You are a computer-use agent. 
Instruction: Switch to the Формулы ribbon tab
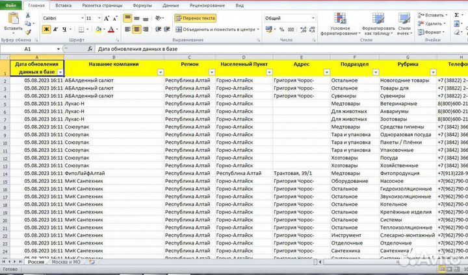click(x=142, y=5)
